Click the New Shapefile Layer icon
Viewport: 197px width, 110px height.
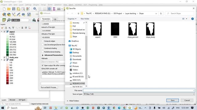coord(14,14)
